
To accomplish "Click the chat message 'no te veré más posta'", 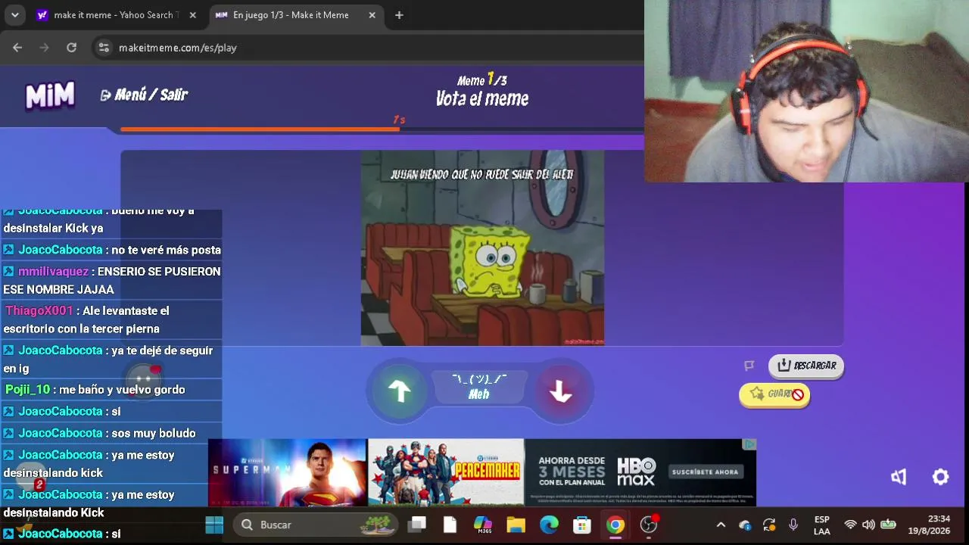I will point(167,250).
